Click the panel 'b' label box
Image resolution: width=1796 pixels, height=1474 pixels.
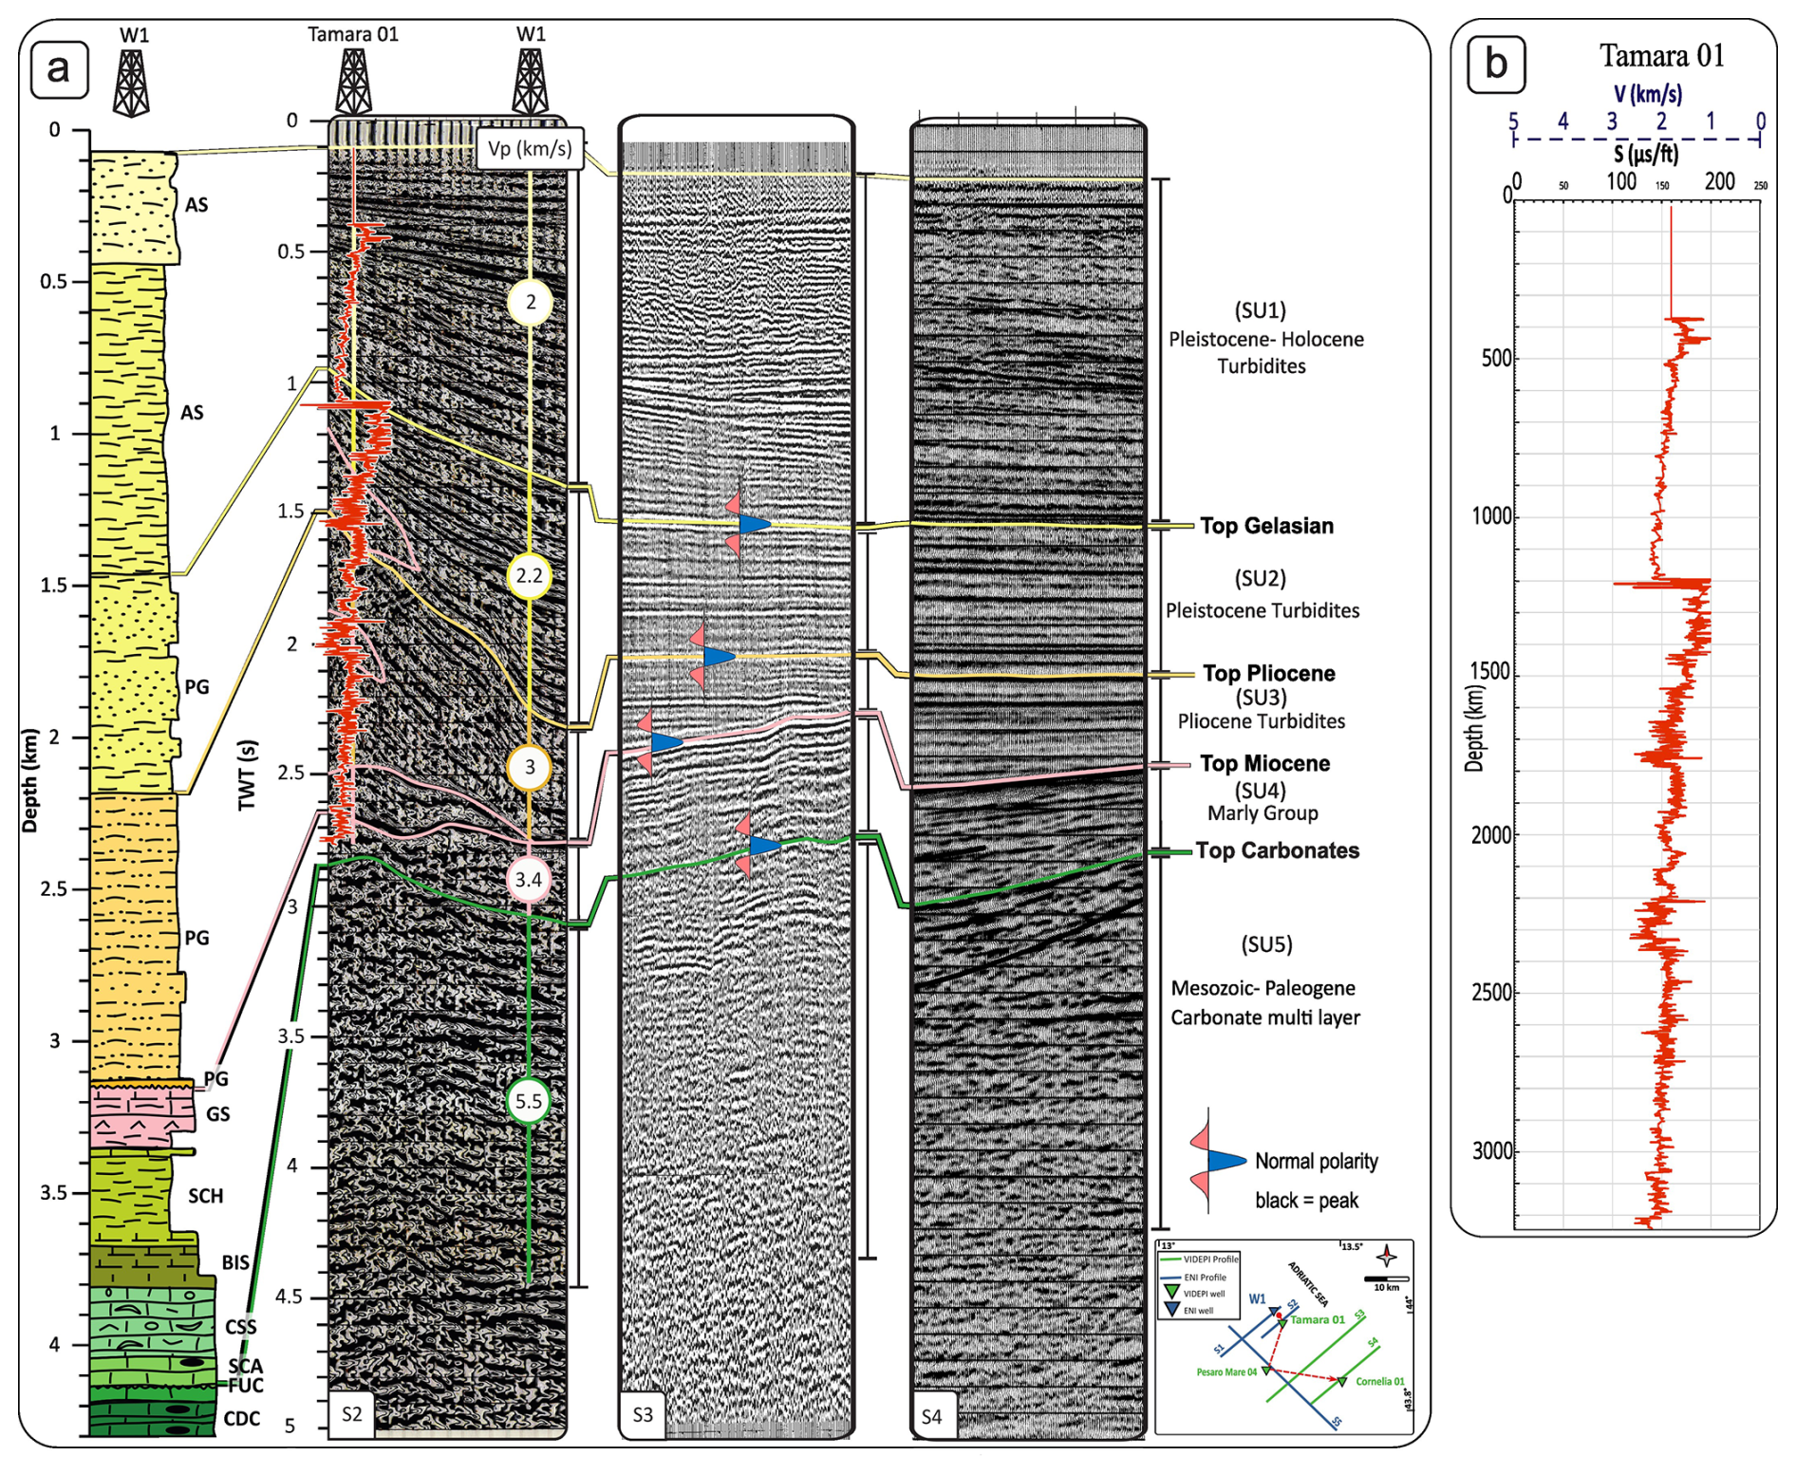[1496, 65]
